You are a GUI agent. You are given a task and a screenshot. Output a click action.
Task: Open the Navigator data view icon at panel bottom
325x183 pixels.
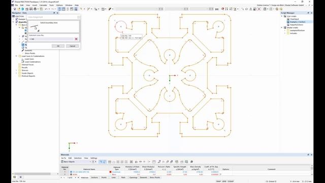point(15,177)
